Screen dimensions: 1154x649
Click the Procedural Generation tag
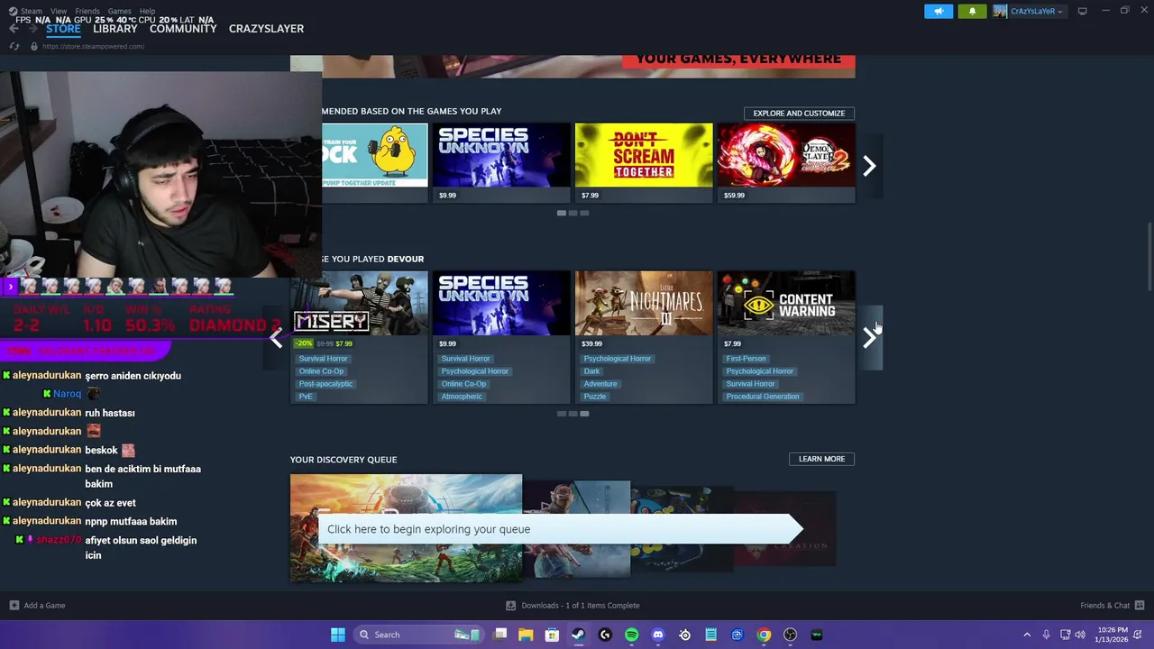[763, 397]
